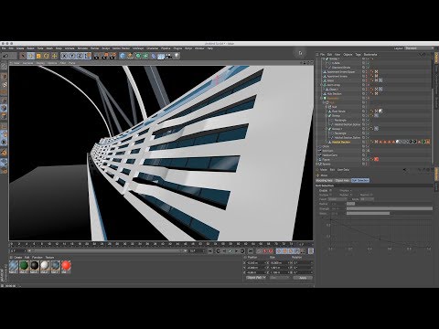Open the Layout dropdown

click(x=419, y=48)
